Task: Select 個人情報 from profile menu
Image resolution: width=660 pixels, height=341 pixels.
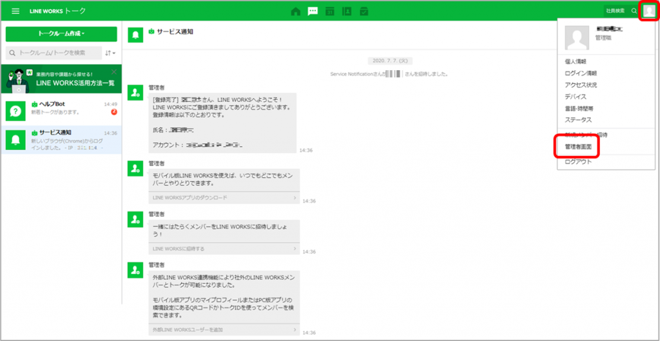Action: pyautogui.click(x=576, y=61)
